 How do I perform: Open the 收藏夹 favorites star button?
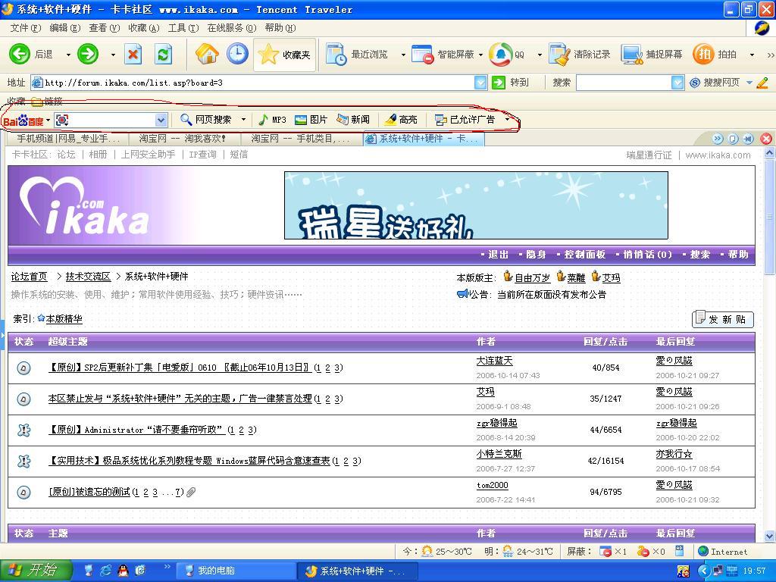tap(285, 55)
